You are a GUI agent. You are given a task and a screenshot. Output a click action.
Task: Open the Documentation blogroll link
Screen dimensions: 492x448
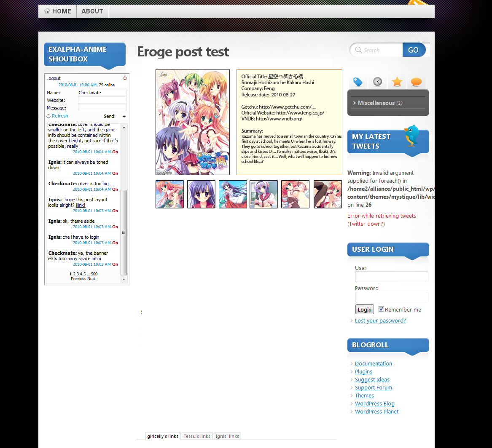[x=374, y=364]
